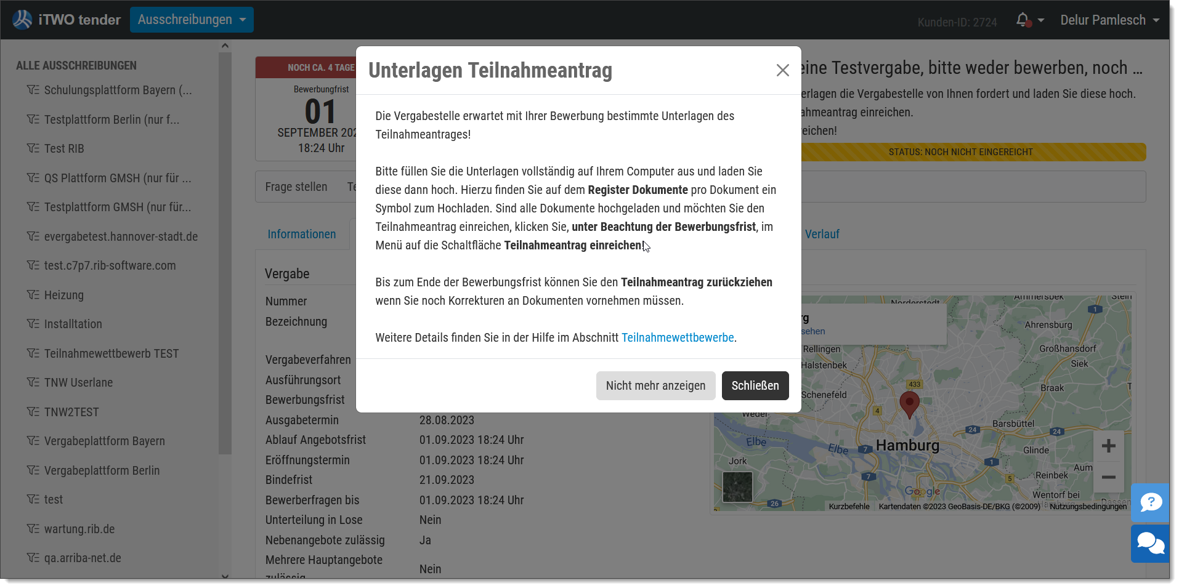The width and height of the screenshot is (1179, 588).
Task: Zoom in on the map with plus
Action: click(x=1108, y=446)
